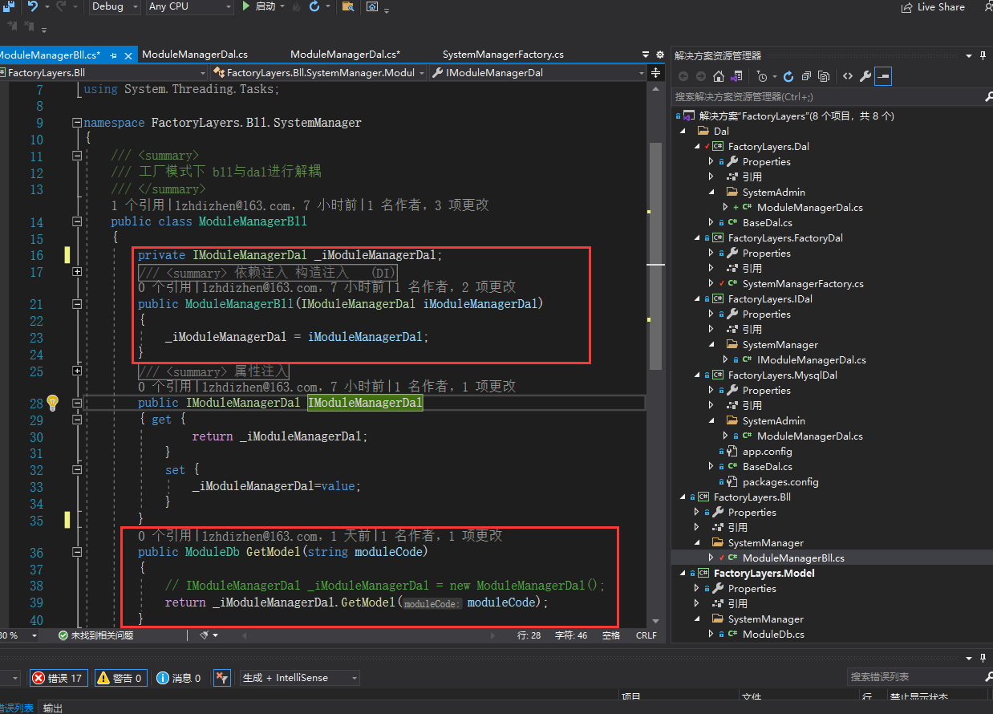Toggle the 消息 0 messages filter
This screenshot has height=714, width=993.
click(x=179, y=678)
